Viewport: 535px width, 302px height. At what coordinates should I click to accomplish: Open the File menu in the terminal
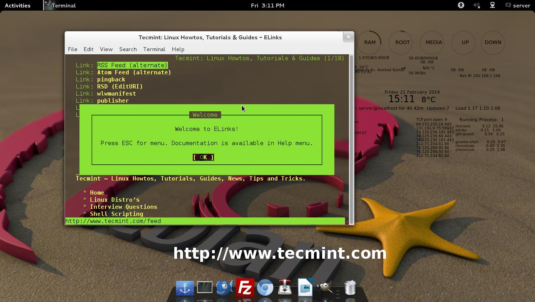click(72, 49)
